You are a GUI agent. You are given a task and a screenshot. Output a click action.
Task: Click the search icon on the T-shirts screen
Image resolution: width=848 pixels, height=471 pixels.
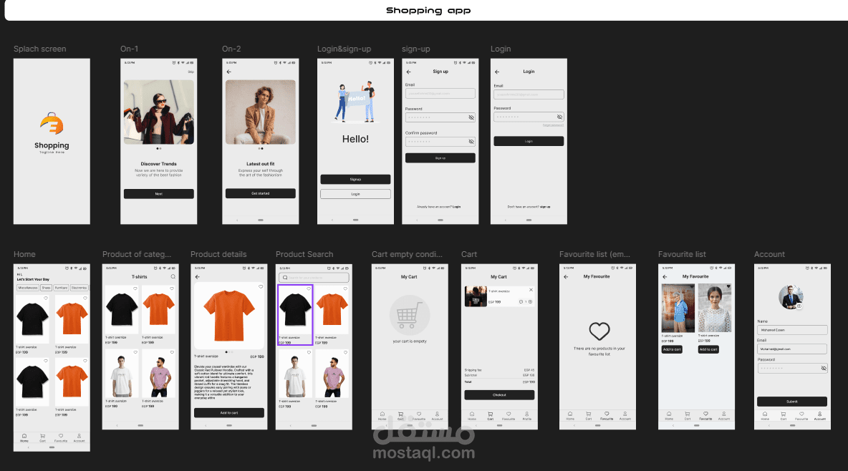(173, 277)
